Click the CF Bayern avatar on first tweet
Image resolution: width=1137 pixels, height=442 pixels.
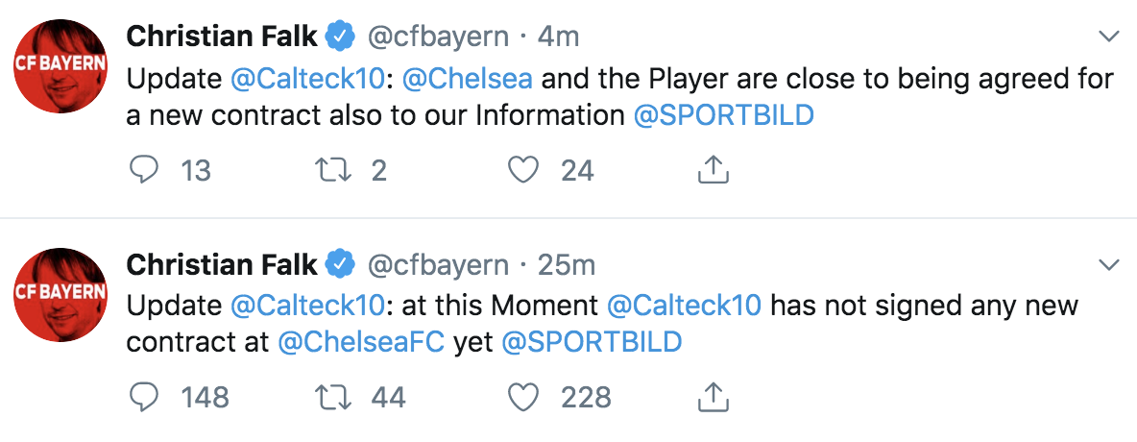point(60,65)
